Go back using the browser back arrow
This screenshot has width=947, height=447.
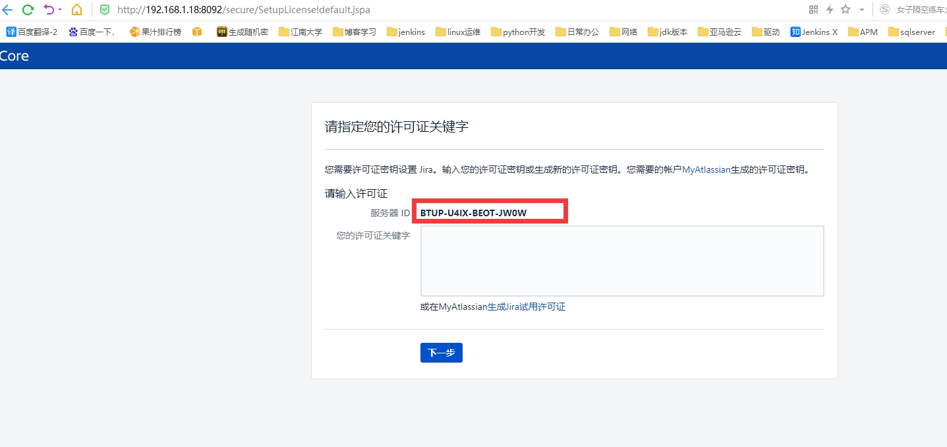click(7, 10)
